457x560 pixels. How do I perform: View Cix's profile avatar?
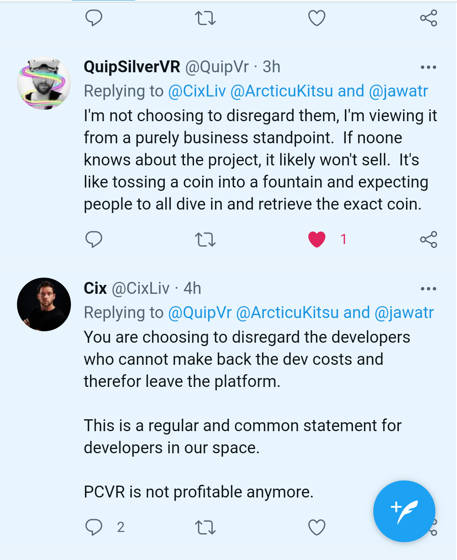[x=44, y=304]
